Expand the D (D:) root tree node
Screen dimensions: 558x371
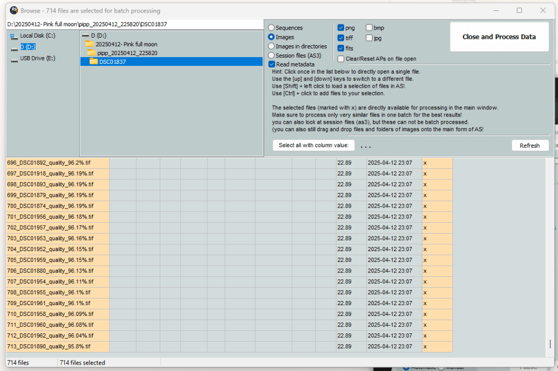86,36
